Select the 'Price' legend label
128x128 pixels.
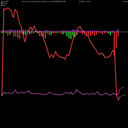pyautogui.click(x=4, y=6)
